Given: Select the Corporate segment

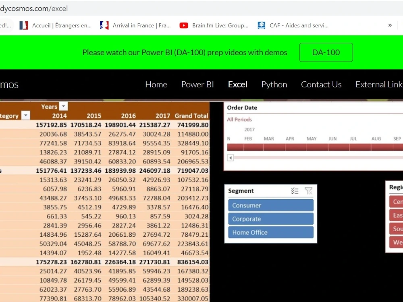Looking at the screenshot, I should pos(271,219).
